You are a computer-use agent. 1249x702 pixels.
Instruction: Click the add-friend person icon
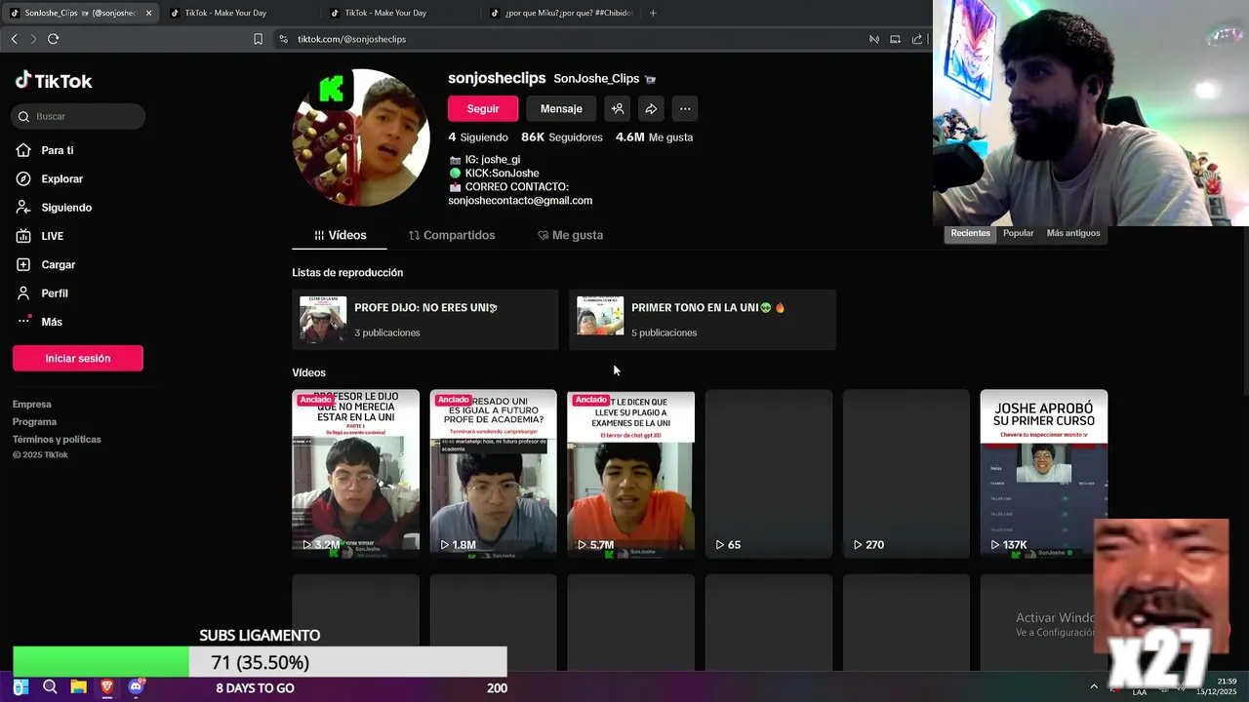(618, 109)
